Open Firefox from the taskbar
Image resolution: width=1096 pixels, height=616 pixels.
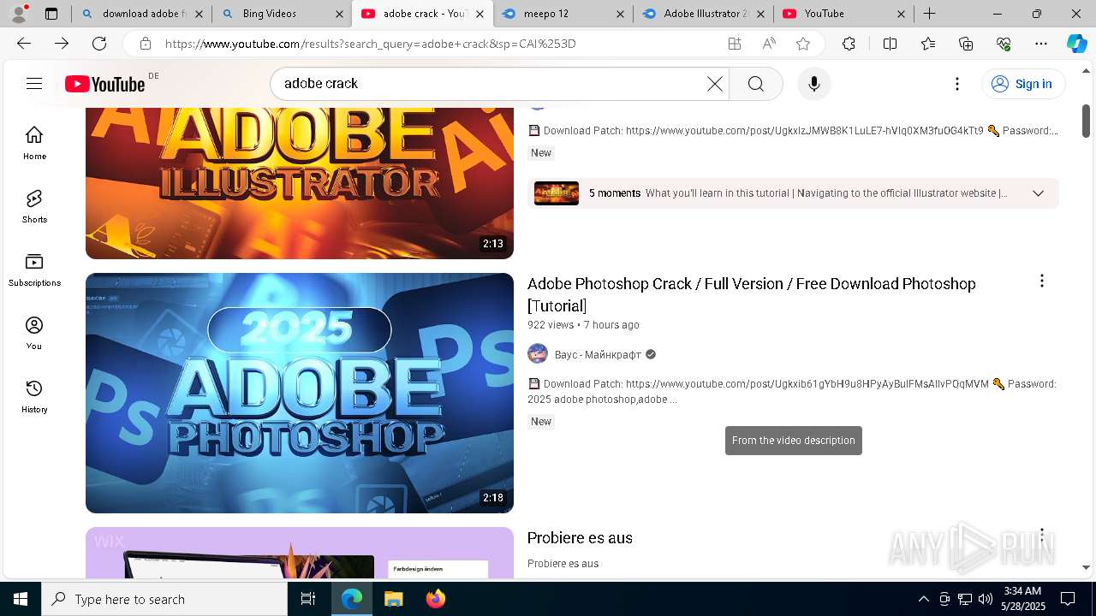pyautogui.click(x=436, y=599)
